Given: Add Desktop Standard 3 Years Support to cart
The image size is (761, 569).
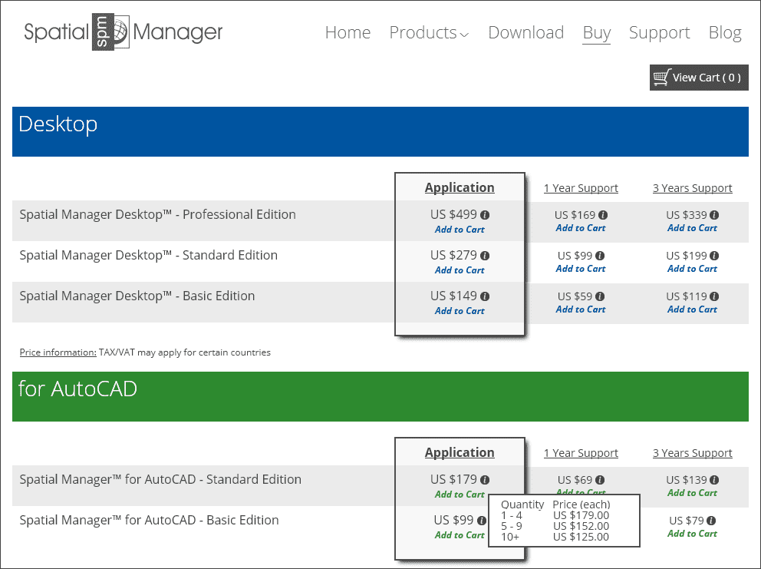Looking at the screenshot, I should [692, 269].
